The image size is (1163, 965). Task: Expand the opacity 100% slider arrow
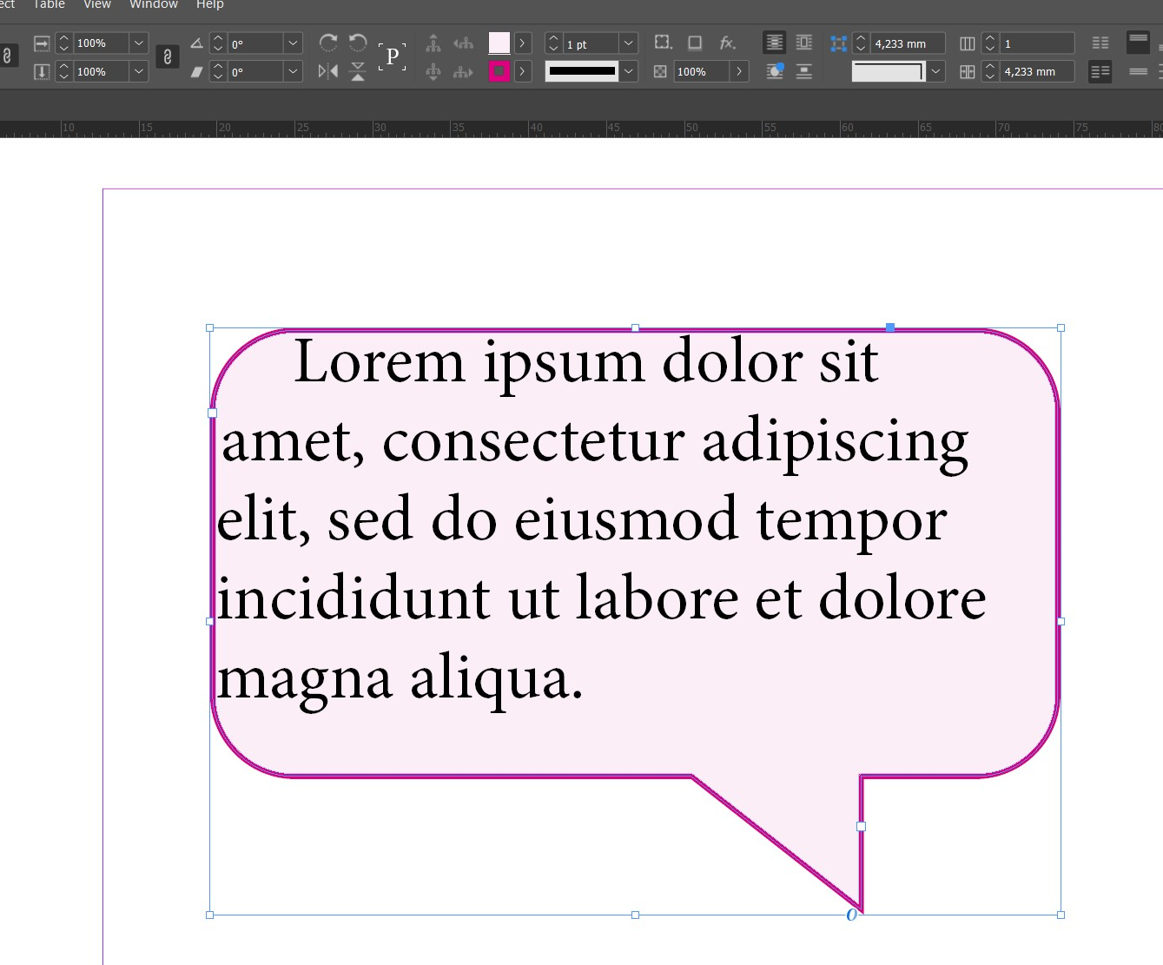(739, 71)
